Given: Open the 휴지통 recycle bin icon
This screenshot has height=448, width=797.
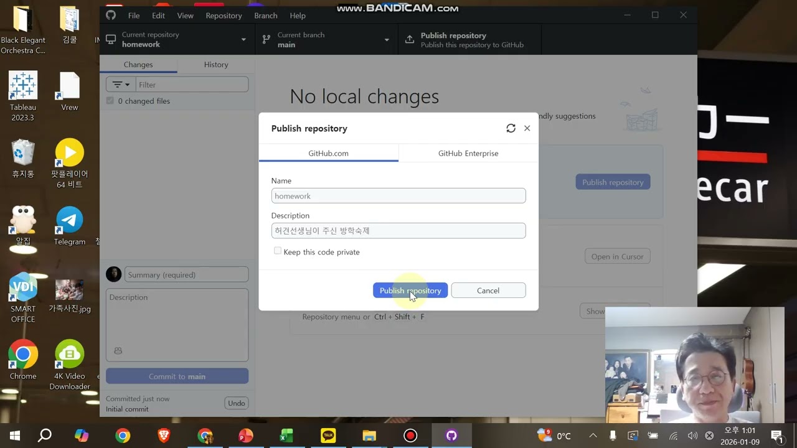Looking at the screenshot, I should click(23, 159).
